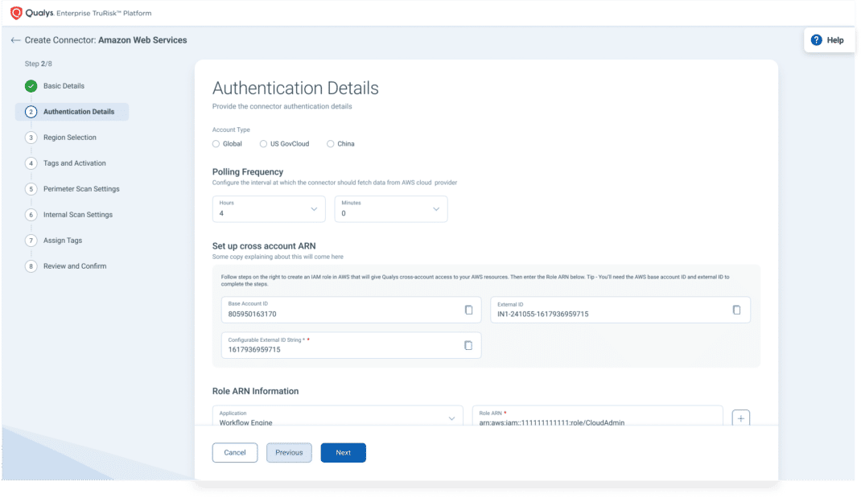Viewport: 861px width, 498px height.
Task: Click step 6 circle icon
Action: (31, 215)
